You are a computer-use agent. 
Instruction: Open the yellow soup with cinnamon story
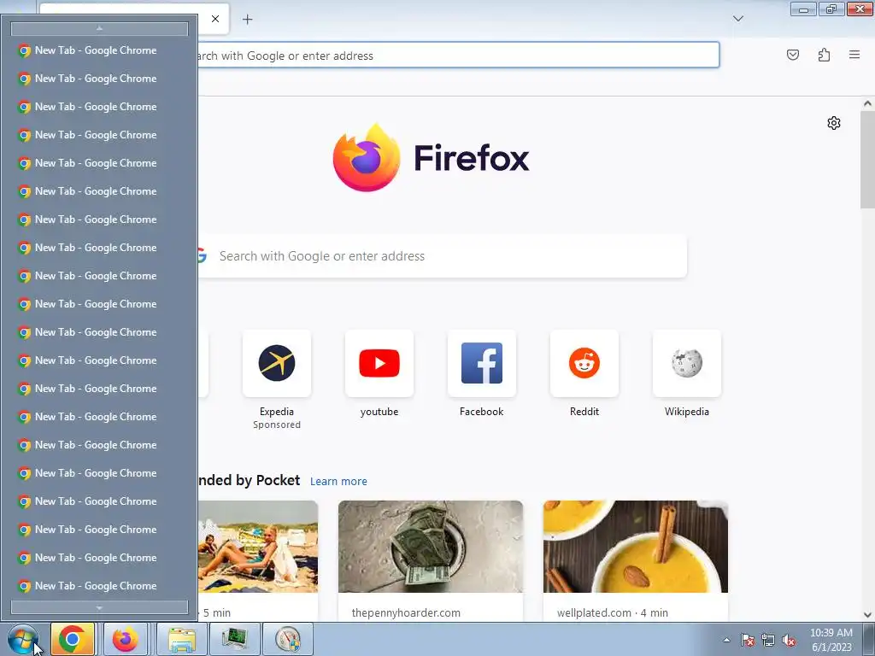636,547
